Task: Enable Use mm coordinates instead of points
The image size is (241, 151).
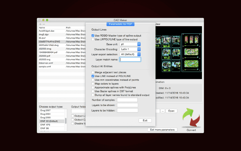Action: 93,80
